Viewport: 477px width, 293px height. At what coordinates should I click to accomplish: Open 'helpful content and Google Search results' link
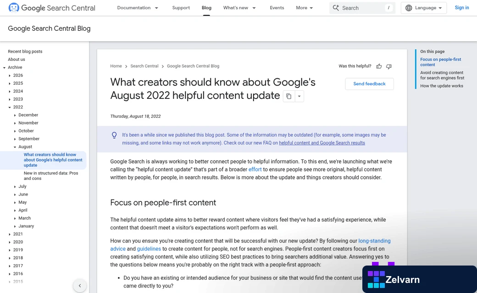(x=322, y=143)
